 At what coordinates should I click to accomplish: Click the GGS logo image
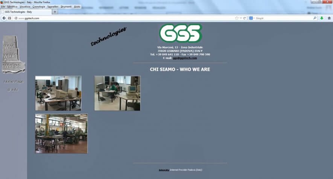tap(180, 33)
